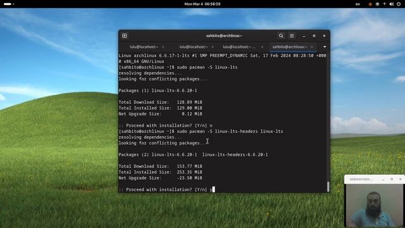The height and width of the screenshot is (228, 405).
Task: Close the first lulu@localhost tab
Action: [163, 47]
